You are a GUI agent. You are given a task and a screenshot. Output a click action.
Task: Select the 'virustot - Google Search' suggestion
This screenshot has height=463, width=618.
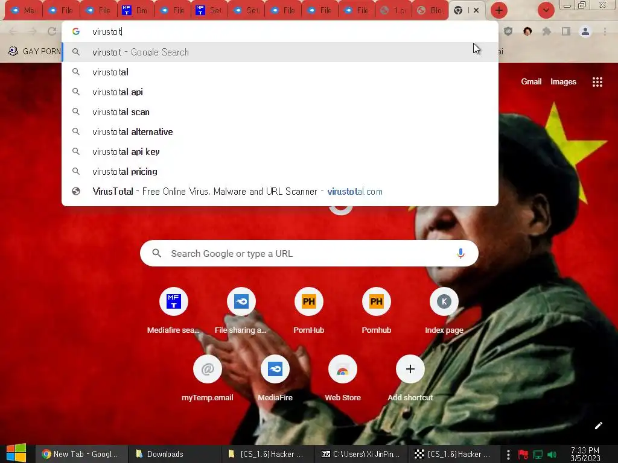(280, 52)
